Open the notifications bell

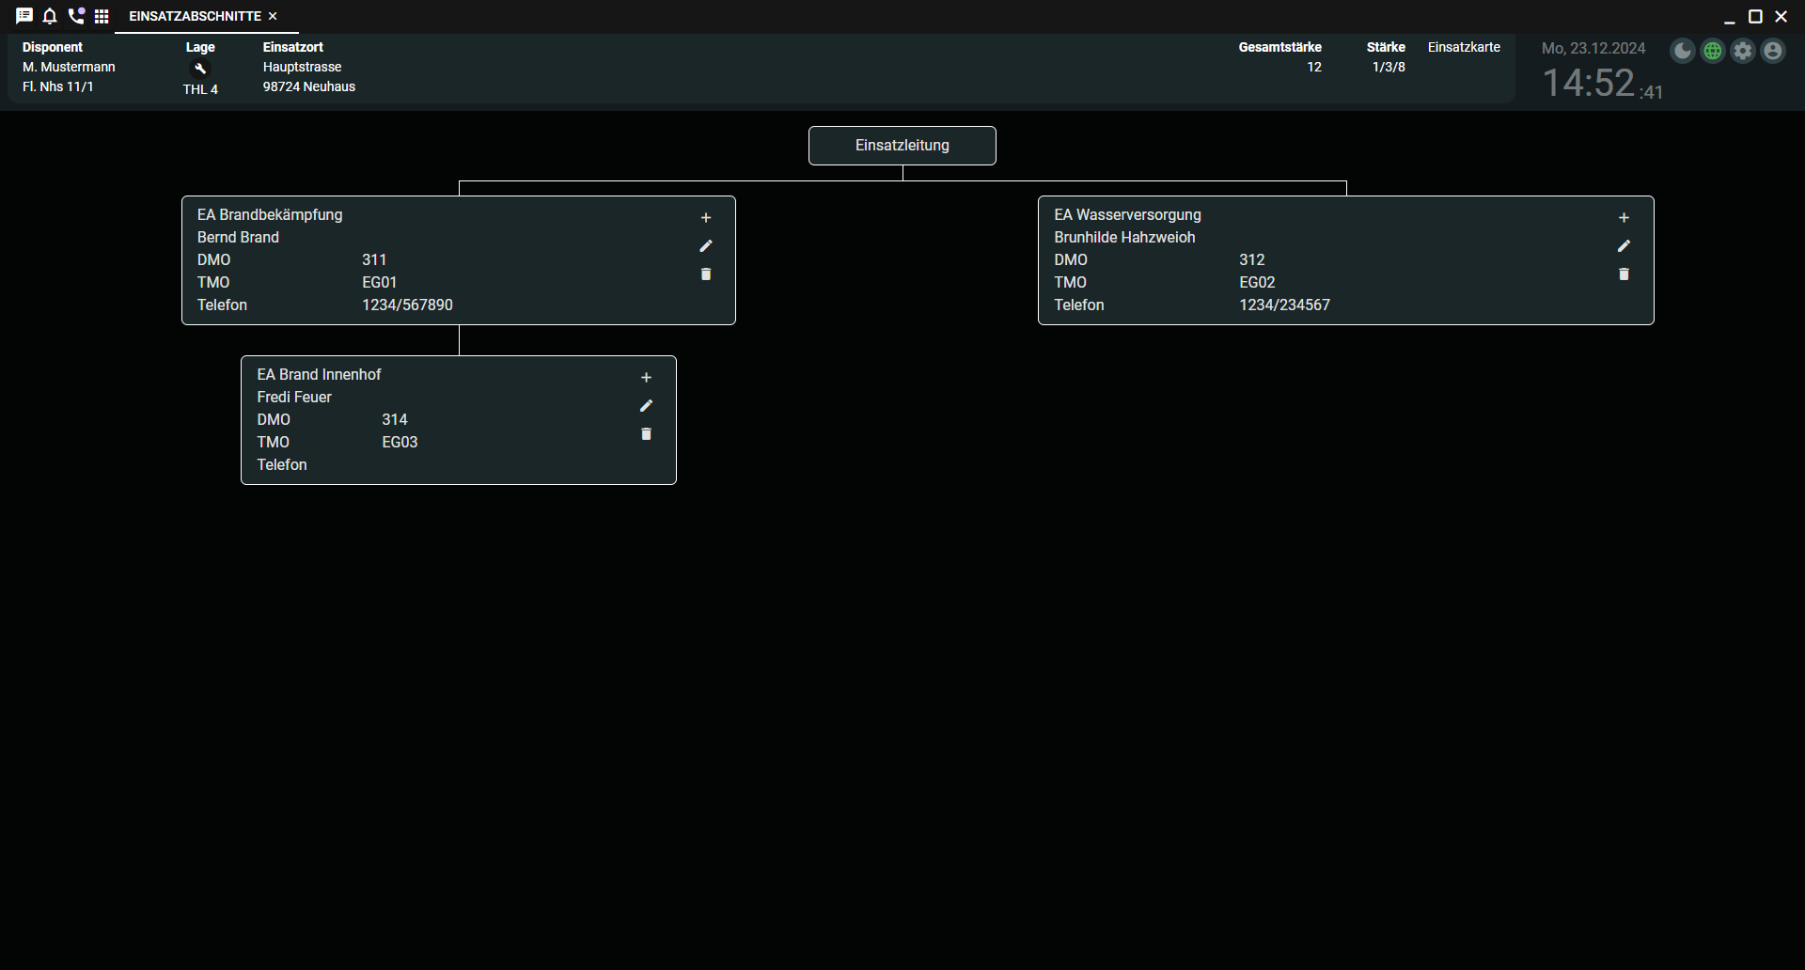tap(50, 16)
